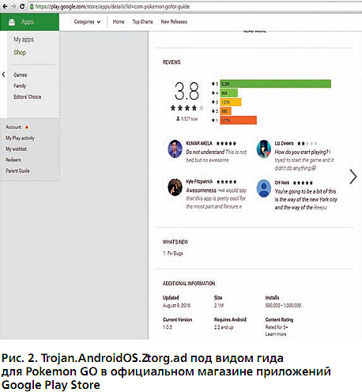Image resolution: width=362 pixels, height=392 pixels.
Task: Open My Play activity
Action: tap(20, 138)
